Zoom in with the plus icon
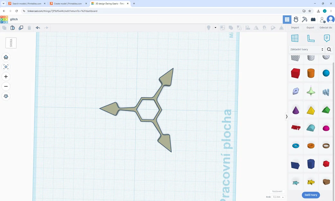The width and height of the screenshot is (335, 201). tap(6, 77)
